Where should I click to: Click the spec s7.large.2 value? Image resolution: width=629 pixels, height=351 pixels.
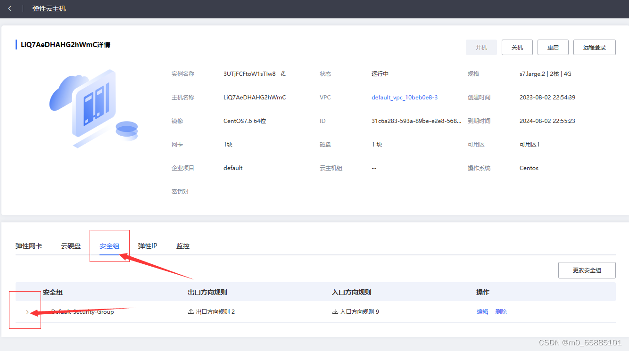[x=546, y=74]
